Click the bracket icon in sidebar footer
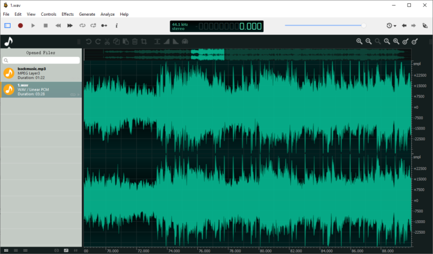The width and height of the screenshot is (433, 254). click(x=56, y=251)
